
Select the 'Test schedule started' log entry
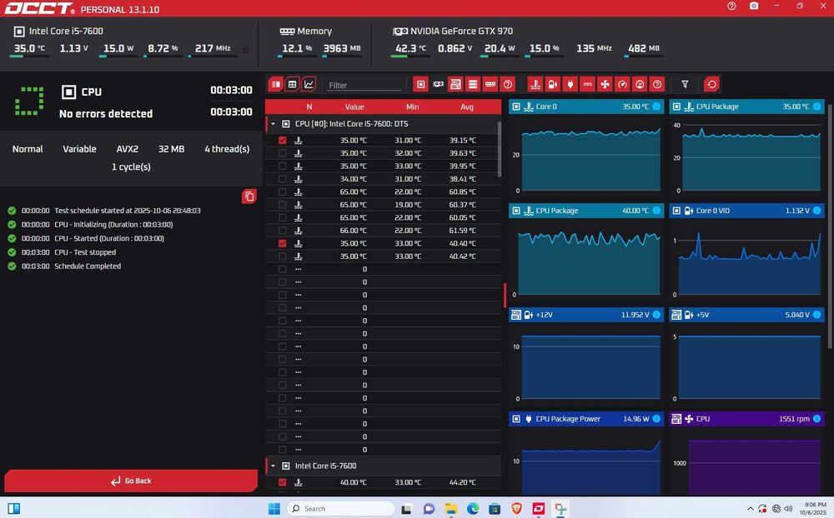pos(128,211)
